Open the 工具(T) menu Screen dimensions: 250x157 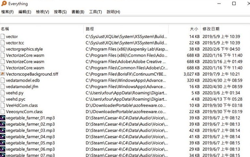[95, 12]
